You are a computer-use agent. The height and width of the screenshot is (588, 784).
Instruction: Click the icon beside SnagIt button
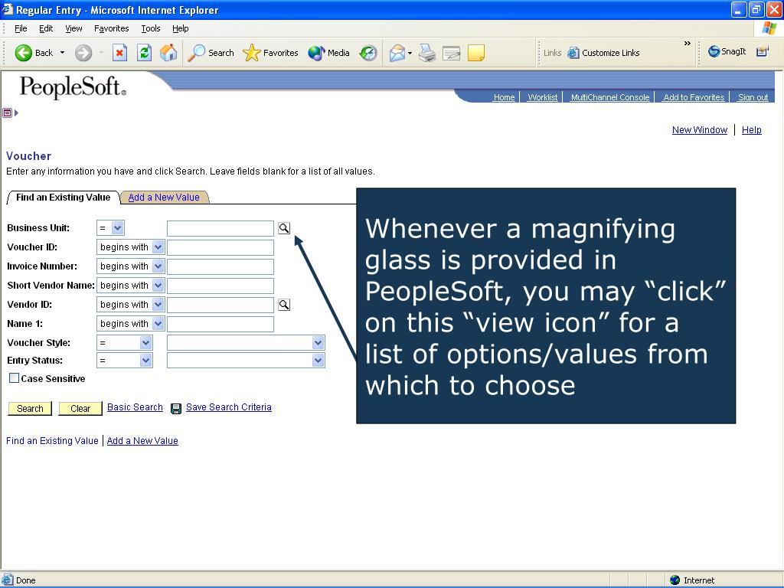coord(762,51)
